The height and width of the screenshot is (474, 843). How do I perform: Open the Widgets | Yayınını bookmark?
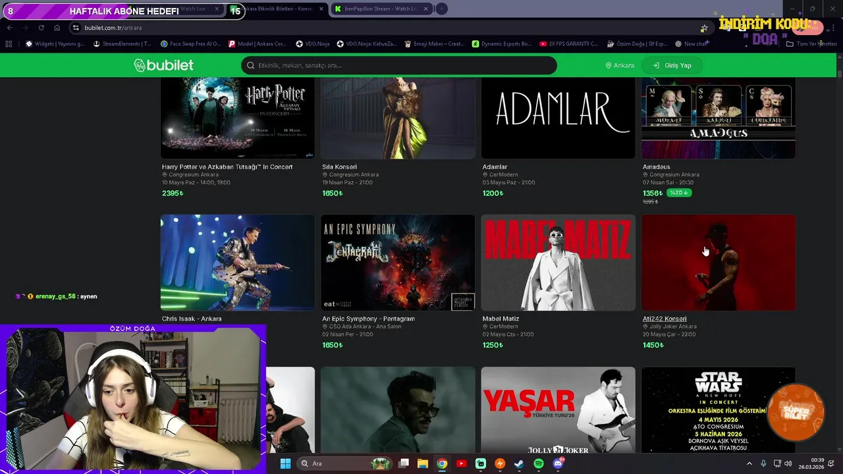click(x=55, y=44)
